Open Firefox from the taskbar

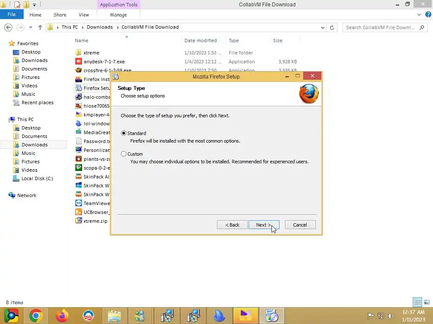click(x=62, y=316)
